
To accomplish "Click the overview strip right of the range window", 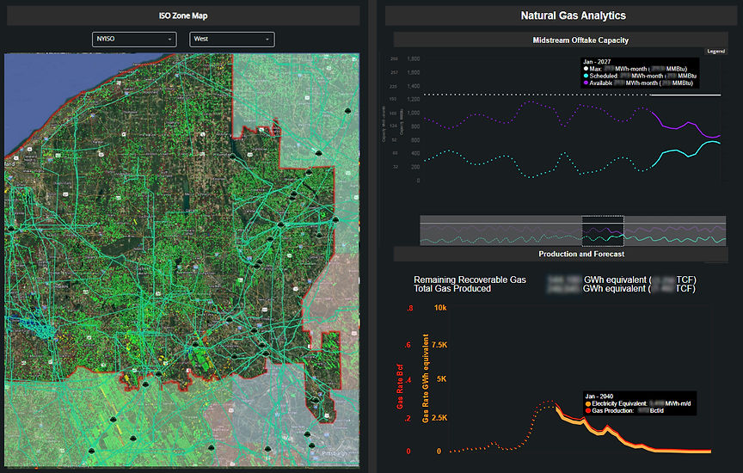I will (x=675, y=230).
